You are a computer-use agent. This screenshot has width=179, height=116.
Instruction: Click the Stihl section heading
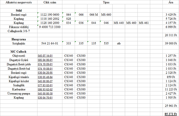(19, 11)
